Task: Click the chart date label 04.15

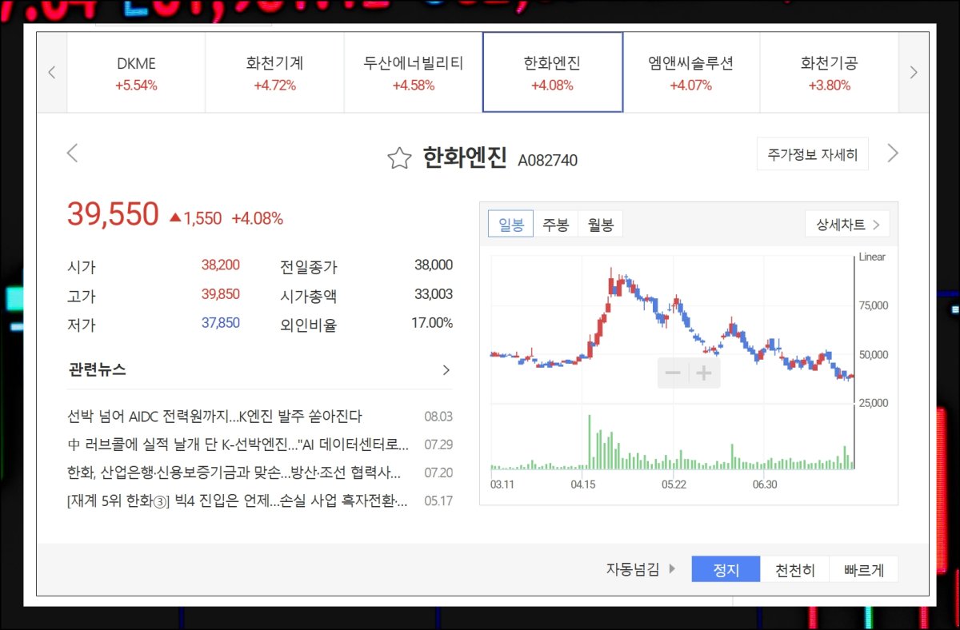Action: click(583, 484)
